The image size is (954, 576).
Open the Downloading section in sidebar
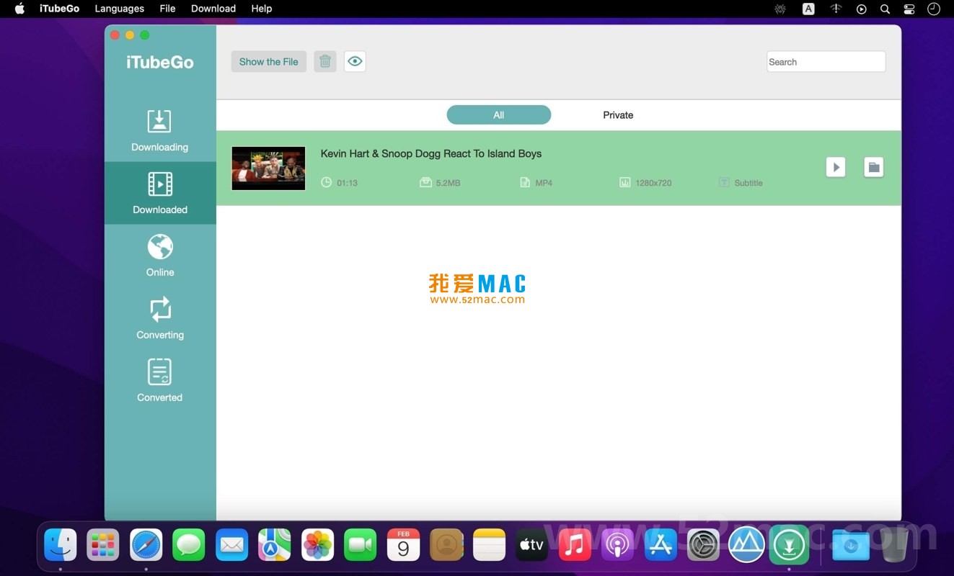pos(159,130)
